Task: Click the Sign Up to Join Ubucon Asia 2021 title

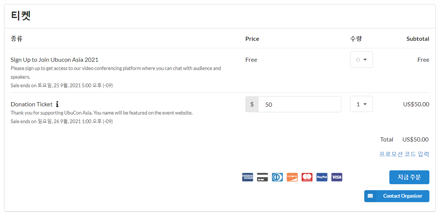Action: pyautogui.click(x=55, y=60)
